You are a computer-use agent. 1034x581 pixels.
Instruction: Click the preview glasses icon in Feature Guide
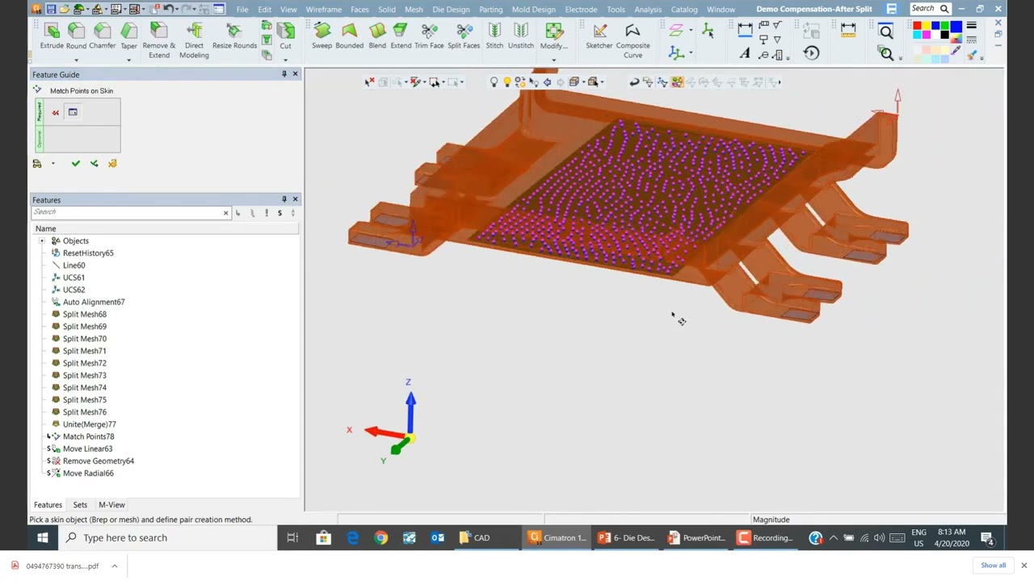(37, 164)
